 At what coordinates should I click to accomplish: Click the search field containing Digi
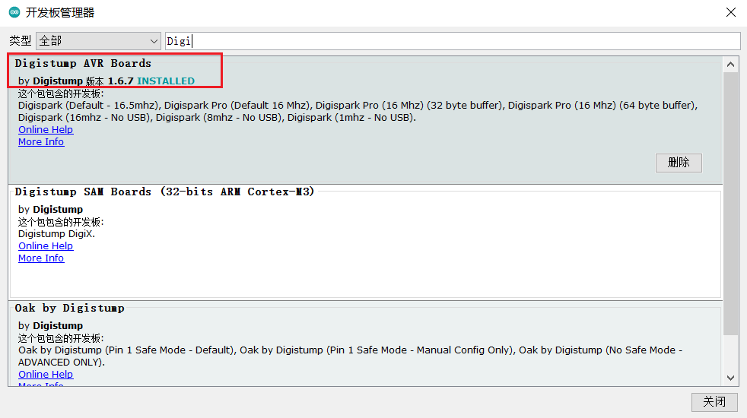[453, 41]
